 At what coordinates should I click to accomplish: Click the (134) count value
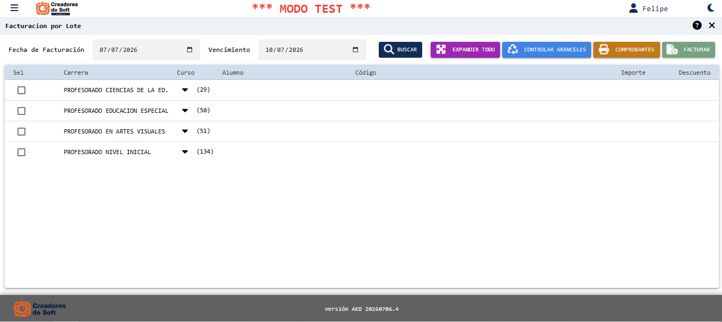coord(205,151)
